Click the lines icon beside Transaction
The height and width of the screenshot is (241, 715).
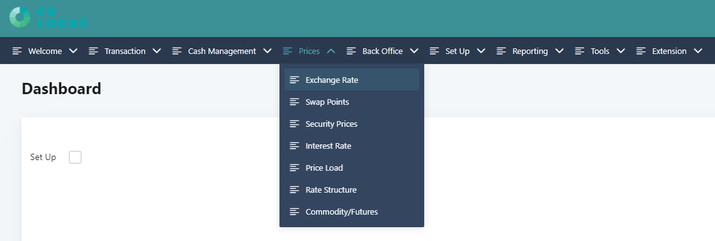[94, 51]
